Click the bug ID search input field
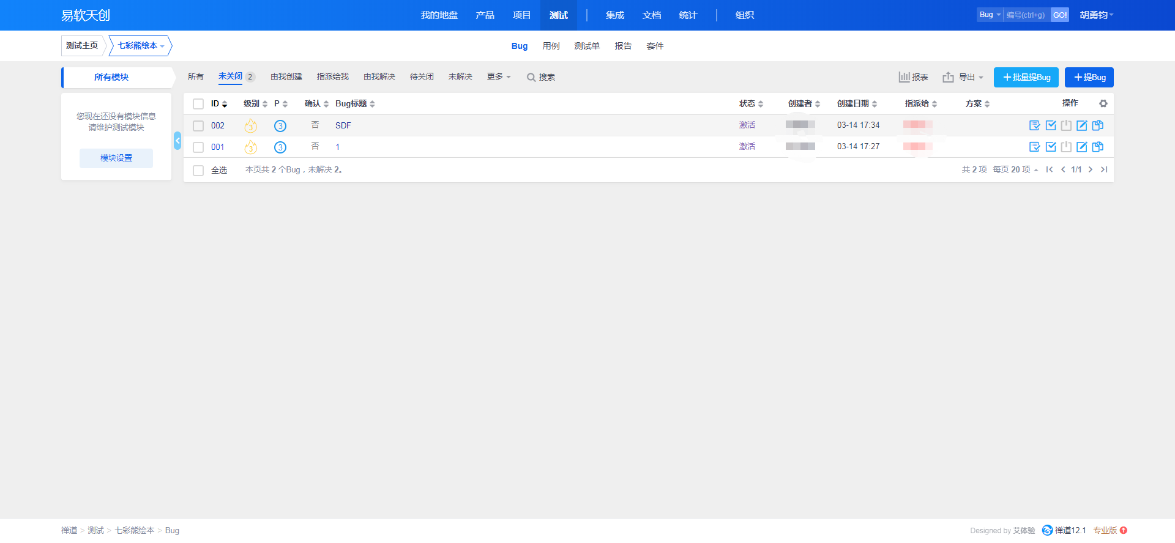1175x543 pixels. [x=1026, y=15]
